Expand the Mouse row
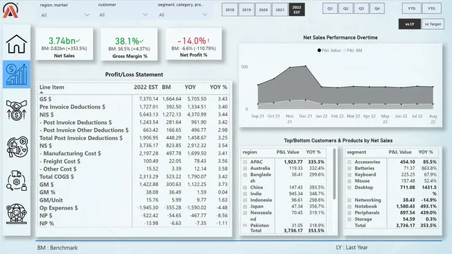 click(349, 181)
